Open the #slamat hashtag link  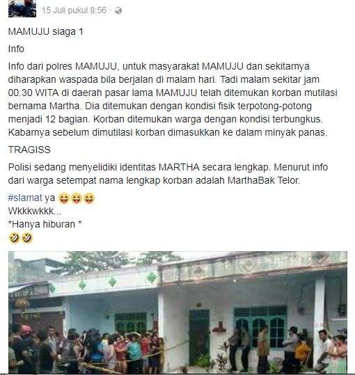tap(25, 198)
